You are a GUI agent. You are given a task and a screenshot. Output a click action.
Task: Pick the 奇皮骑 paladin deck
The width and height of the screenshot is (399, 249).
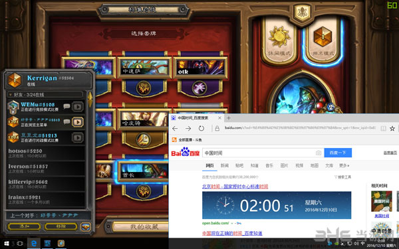[144, 119]
